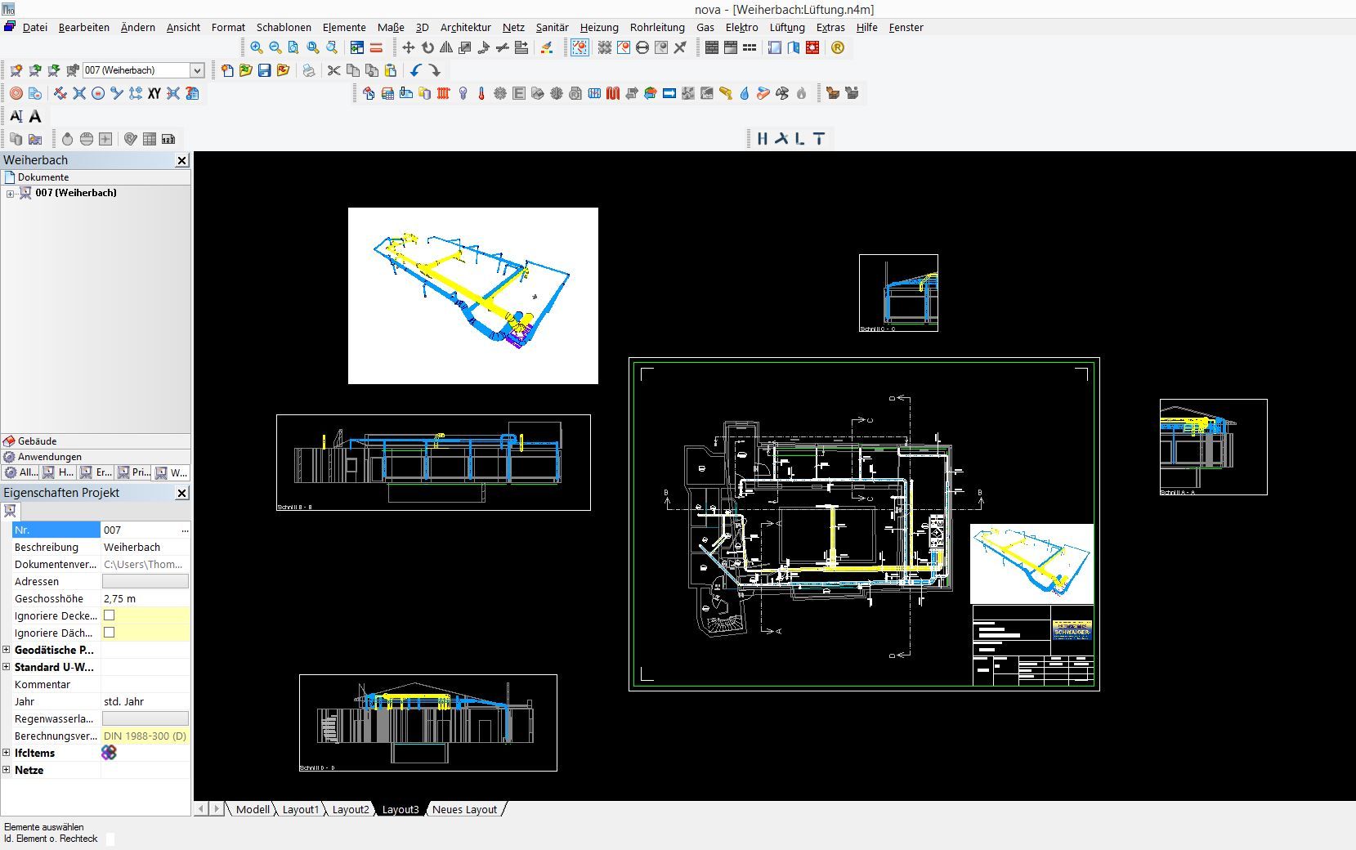Open the 007 (Weiherbach) project dropdown
This screenshot has width=1356, height=850.
click(197, 71)
